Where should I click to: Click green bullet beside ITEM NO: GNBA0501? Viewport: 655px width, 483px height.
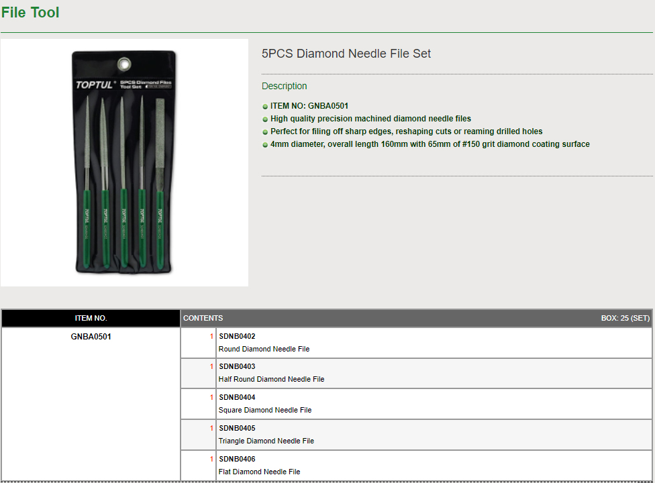click(265, 107)
